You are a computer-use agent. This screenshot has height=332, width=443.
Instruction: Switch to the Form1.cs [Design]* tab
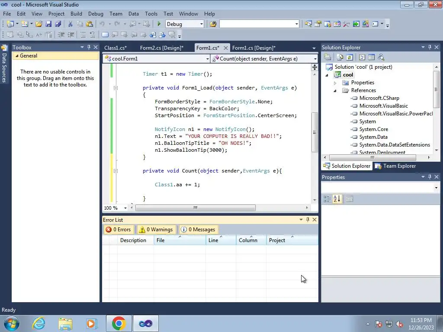pos(254,48)
